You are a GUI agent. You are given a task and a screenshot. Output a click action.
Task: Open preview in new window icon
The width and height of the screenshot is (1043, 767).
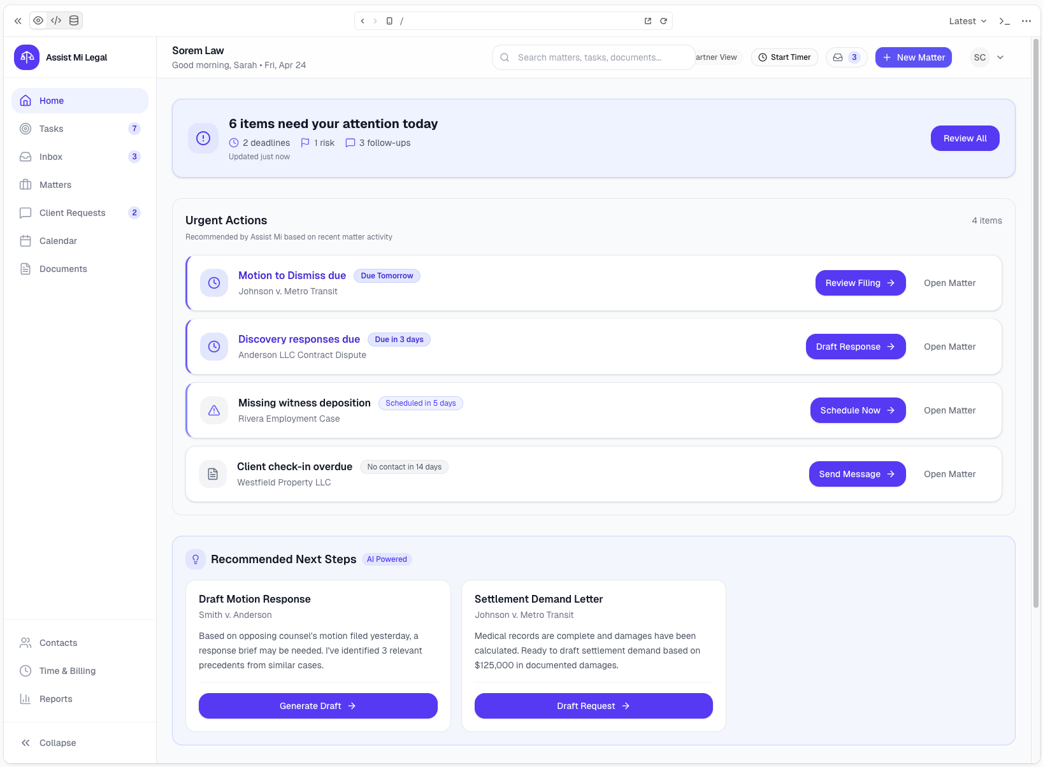[648, 21]
